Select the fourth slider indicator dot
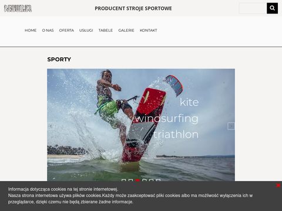This screenshot has height=211, width=282. 145,180
